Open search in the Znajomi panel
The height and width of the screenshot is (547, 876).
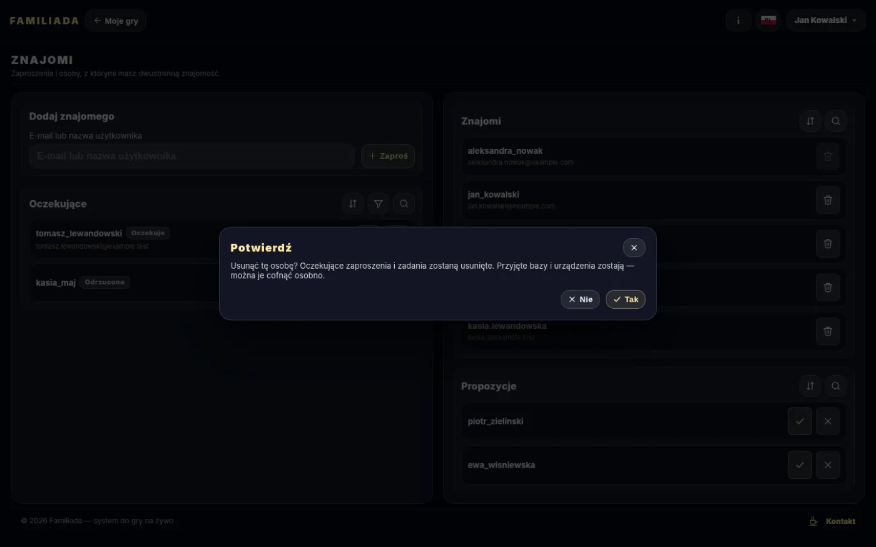pyautogui.click(x=836, y=121)
